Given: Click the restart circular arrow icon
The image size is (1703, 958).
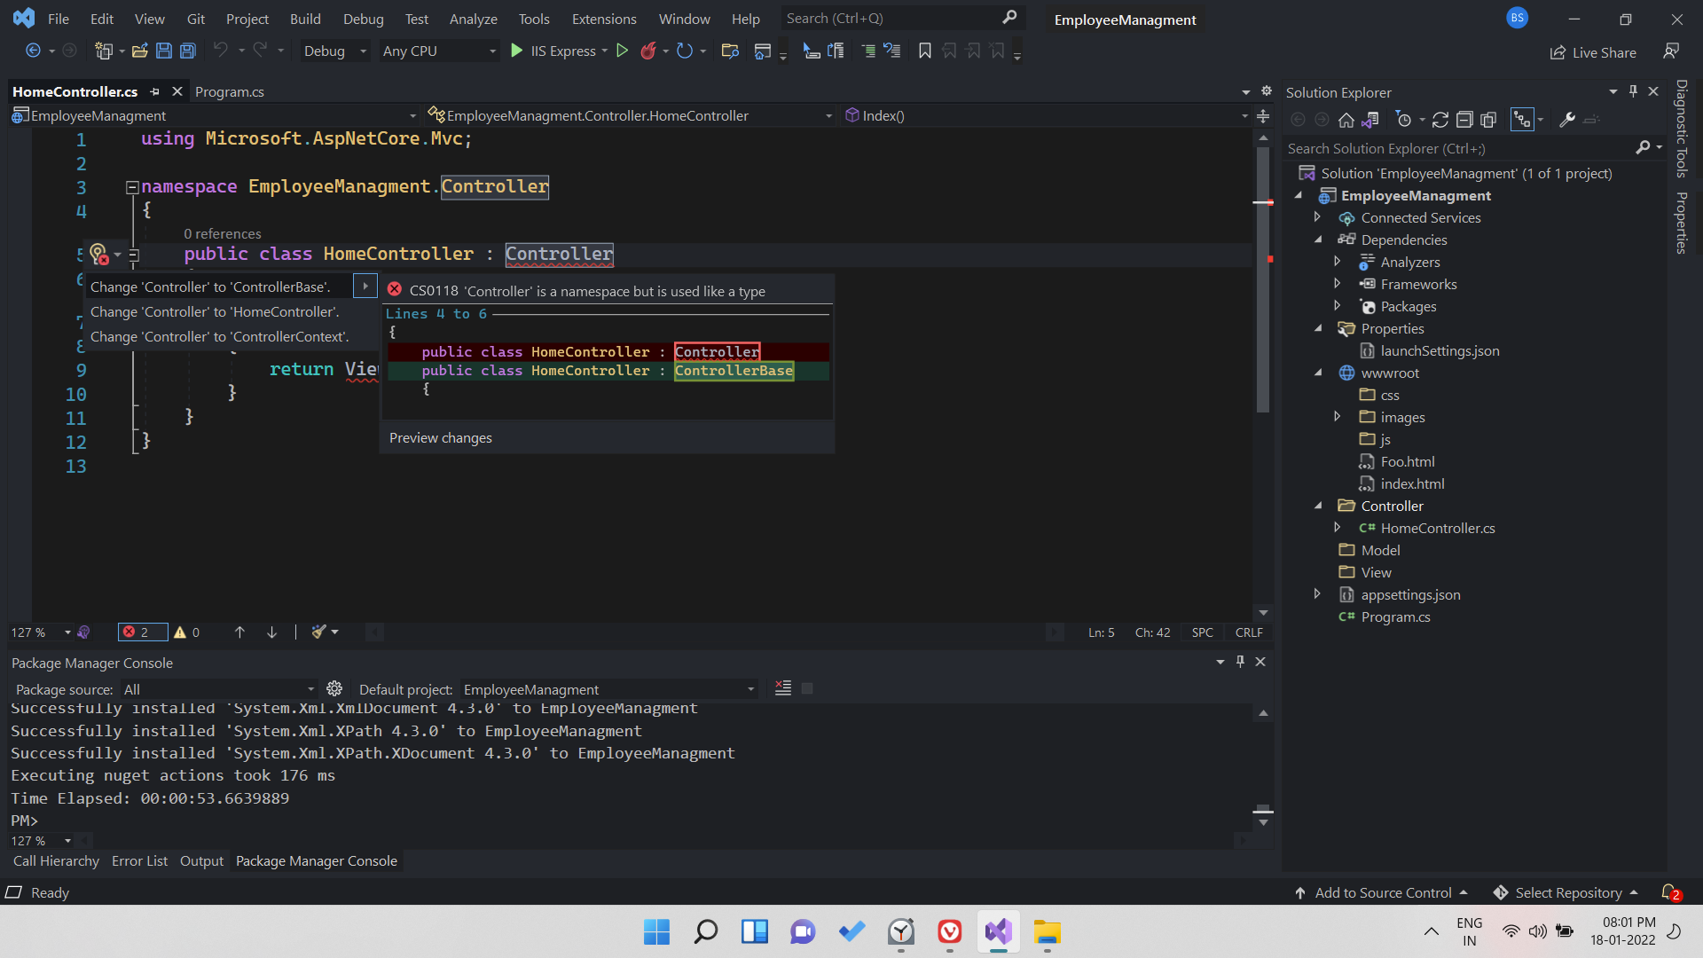Looking at the screenshot, I should pos(684,51).
